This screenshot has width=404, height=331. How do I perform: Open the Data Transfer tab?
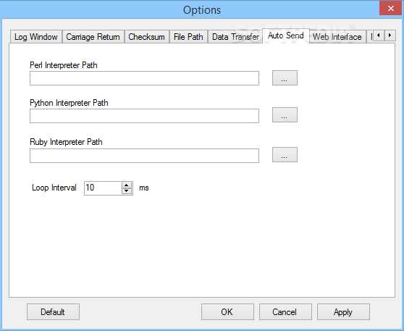(x=235, y=37)
